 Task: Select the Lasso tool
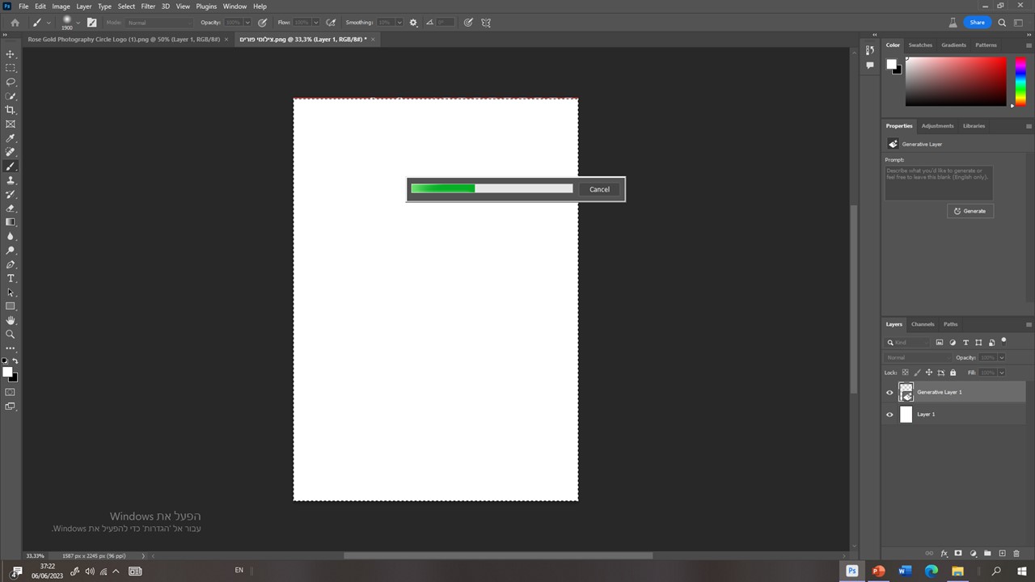(x=11, y=82)
